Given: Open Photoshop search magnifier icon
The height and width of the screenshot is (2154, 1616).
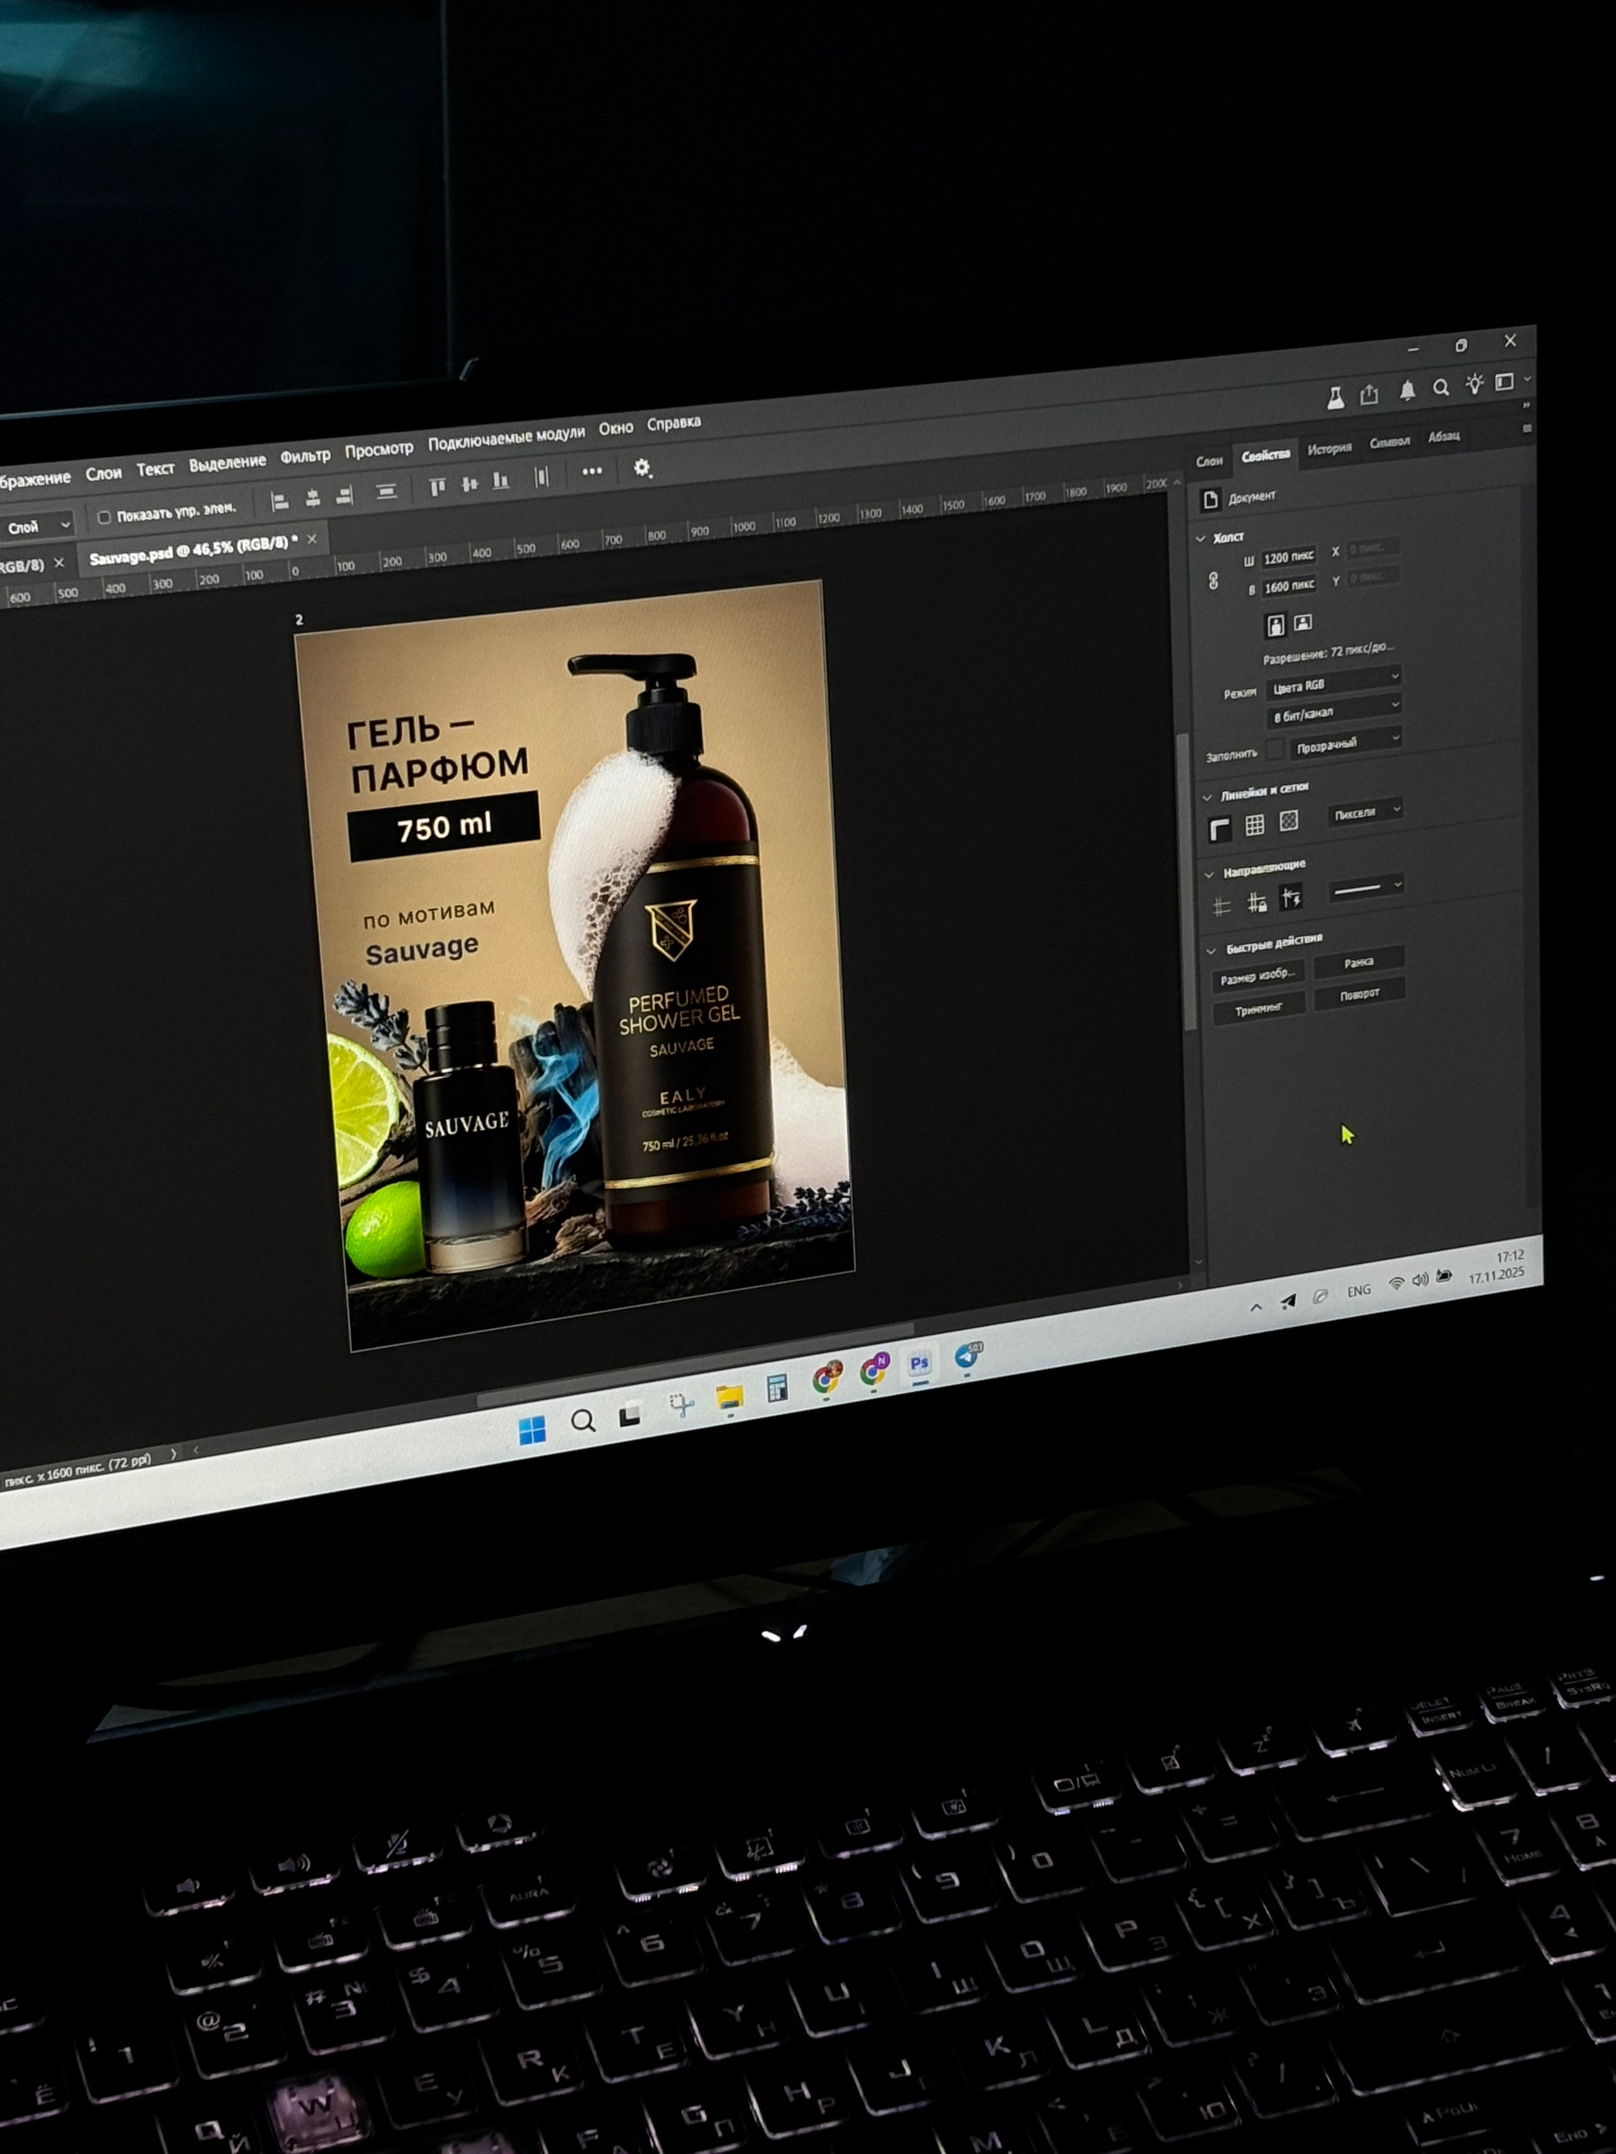Looking at the screenshot, I should click(1441, 388).
